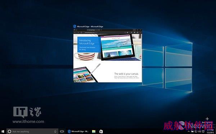The image size is (216, 134).
Task: Click Edge logo in thumbnail title
Action: (75, 26)
